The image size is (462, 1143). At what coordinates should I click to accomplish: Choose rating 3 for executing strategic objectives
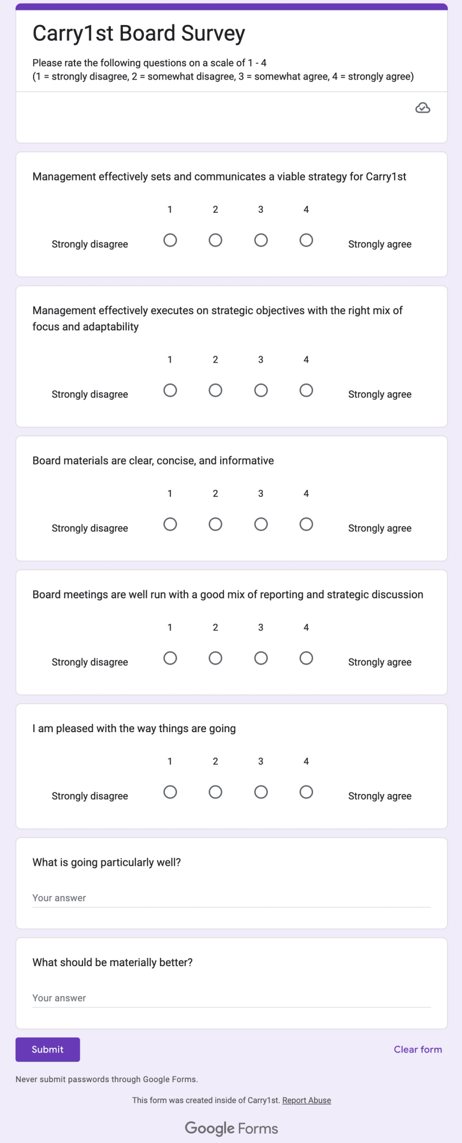pyautogui.click(x=261, y=390)
